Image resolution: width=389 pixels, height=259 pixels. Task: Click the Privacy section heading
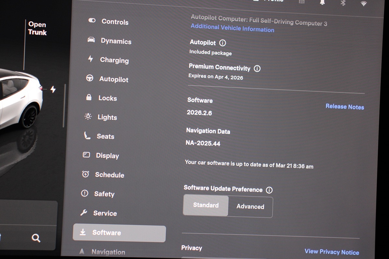[192, 248]
